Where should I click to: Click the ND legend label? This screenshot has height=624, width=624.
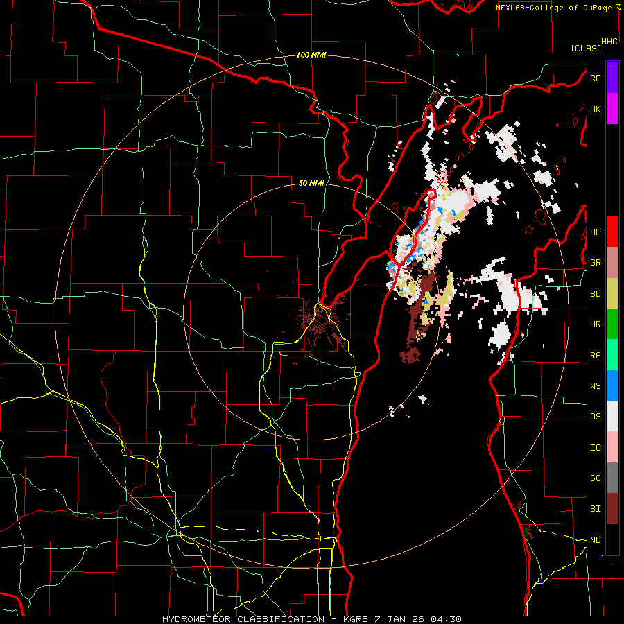click(595, 540)
